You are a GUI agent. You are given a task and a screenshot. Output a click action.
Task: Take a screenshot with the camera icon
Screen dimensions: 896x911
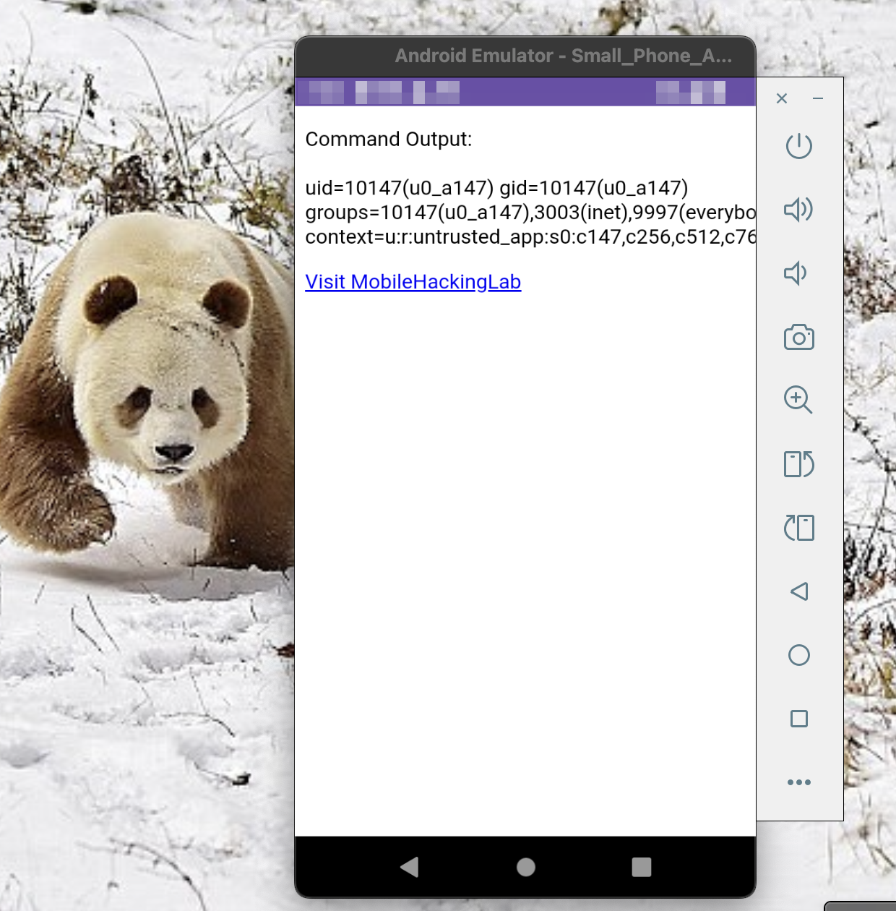798,337
